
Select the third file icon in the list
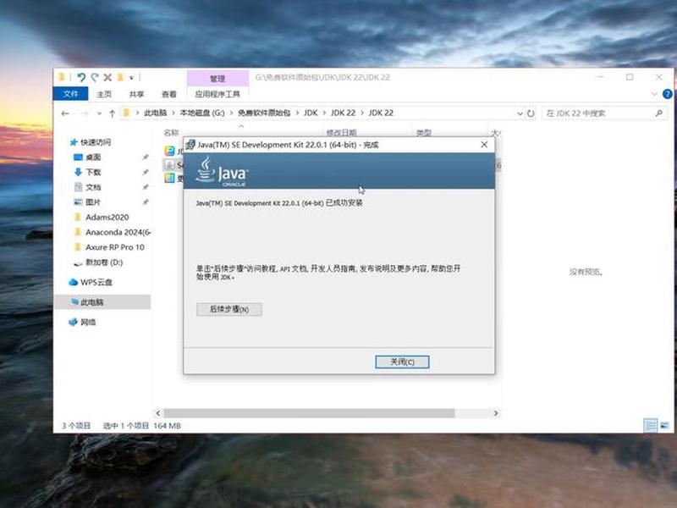(x=169, y=178)
